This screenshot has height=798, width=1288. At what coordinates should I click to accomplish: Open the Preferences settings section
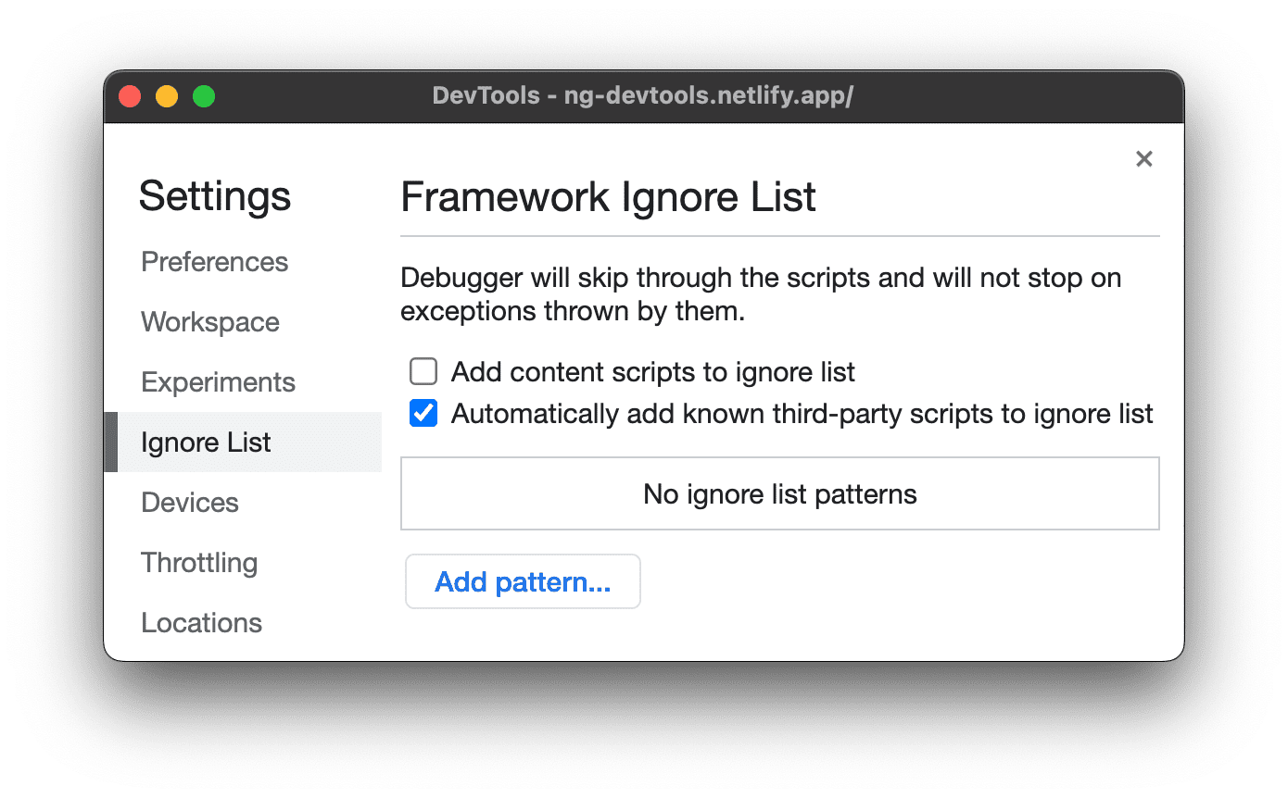point(214,262)
